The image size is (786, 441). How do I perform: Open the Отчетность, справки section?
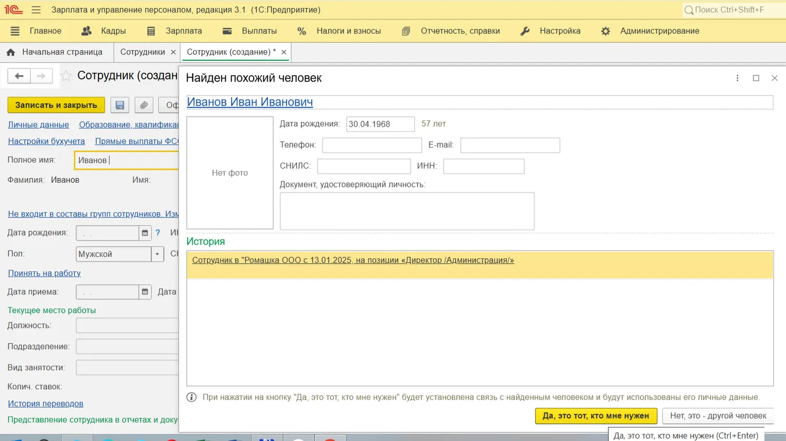[451, 31]
